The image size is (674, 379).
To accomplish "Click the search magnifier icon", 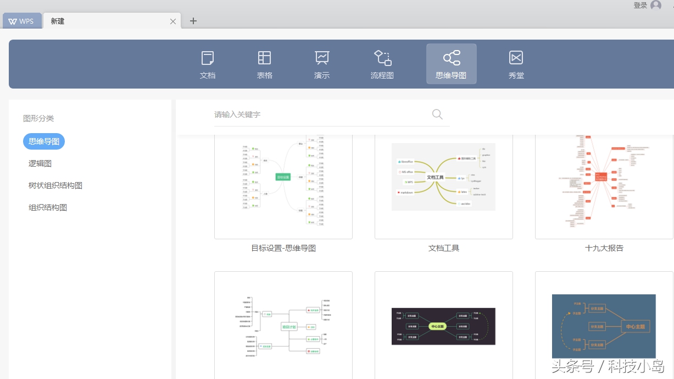I will coord(437,114).
